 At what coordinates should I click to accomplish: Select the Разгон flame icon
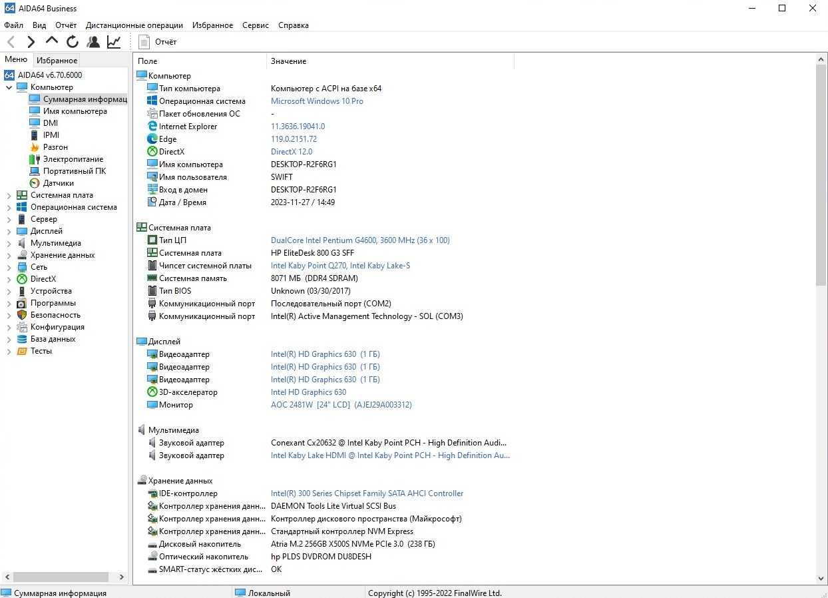35,147
